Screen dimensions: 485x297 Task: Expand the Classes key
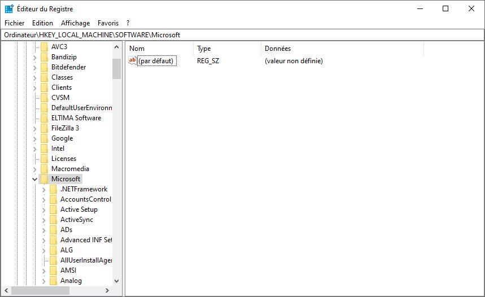(34, 78)
